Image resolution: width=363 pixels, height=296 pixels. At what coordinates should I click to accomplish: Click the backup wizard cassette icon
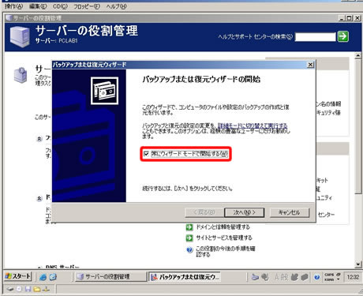[104, 91]
